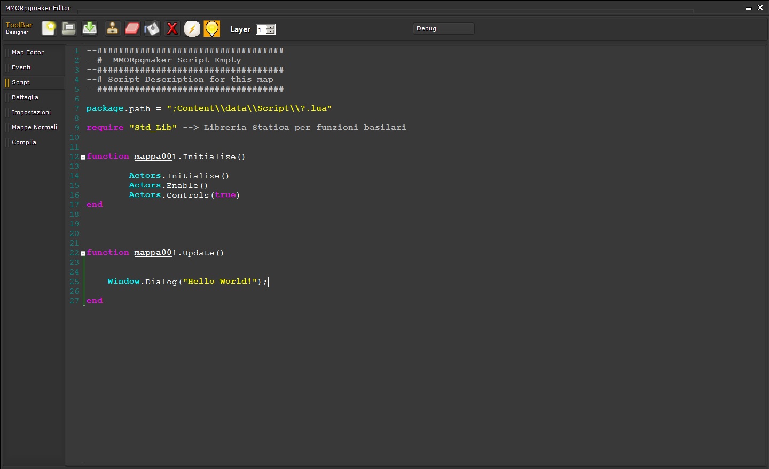This screenshot has width=769, height=469.
Task: Minimize the MMORpgmaker Editor window
Action: 749,8
